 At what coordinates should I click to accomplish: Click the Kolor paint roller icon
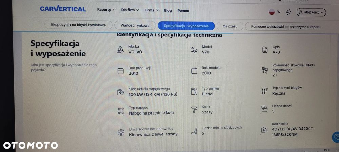point(194,110)
